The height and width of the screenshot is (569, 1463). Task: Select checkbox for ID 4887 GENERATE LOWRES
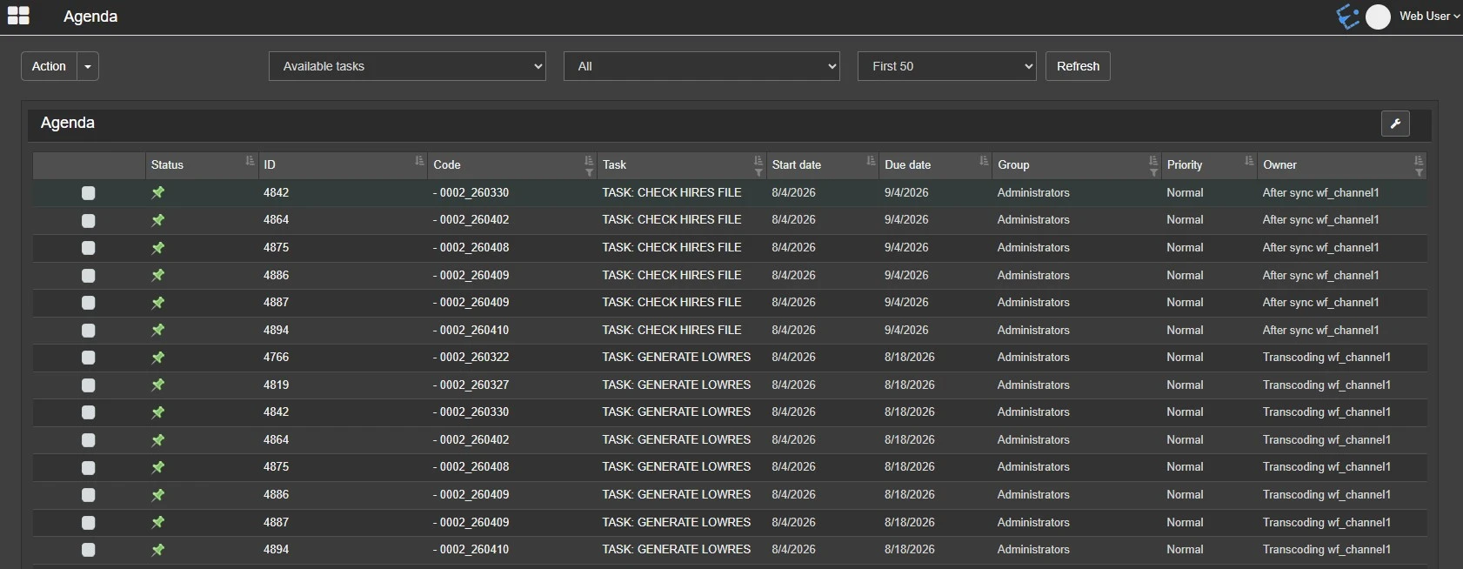coord(89,523)
